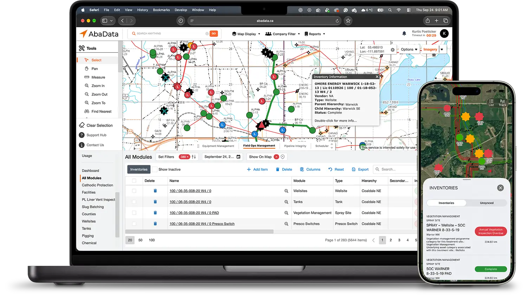This screenshot has height=296, width=527.
Task: Click the map pin icon beside Show On Map
Action: point(283,157)
